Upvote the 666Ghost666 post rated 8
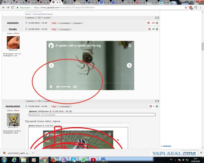Screen dimensions: 204x163 [157, 106]
